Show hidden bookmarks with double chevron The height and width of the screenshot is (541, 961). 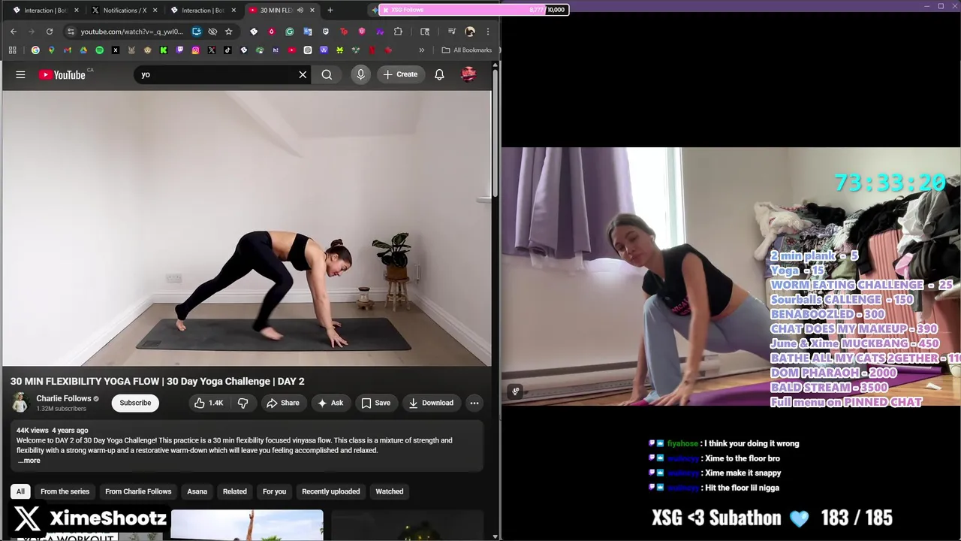[x=421, y=50]
